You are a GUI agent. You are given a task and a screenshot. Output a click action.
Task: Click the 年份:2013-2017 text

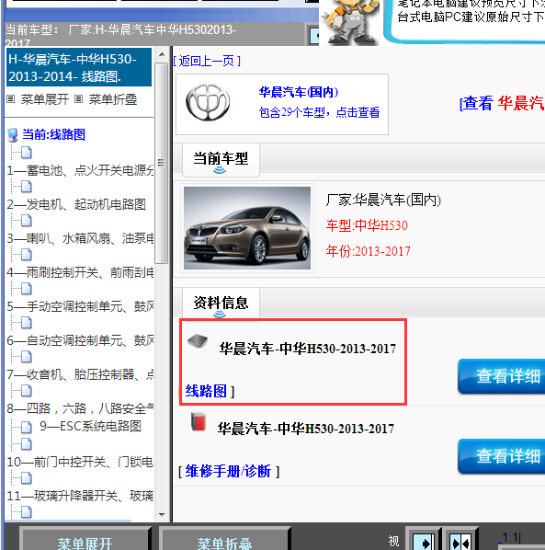[x=368, y=251]
